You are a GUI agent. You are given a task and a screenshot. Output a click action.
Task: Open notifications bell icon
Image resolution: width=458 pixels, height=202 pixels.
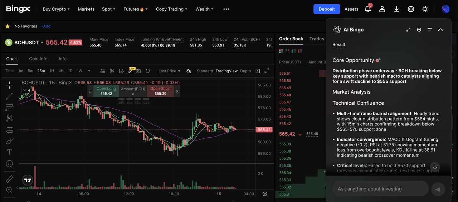click(x=368, y=9)
